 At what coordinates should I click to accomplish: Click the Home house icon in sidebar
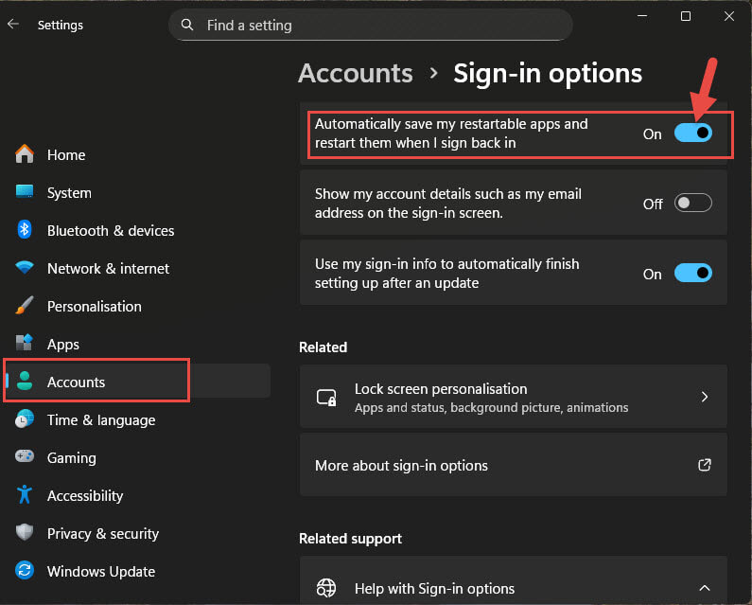click(25, 154)
